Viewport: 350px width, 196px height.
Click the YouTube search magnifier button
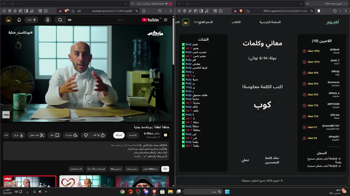60,20
